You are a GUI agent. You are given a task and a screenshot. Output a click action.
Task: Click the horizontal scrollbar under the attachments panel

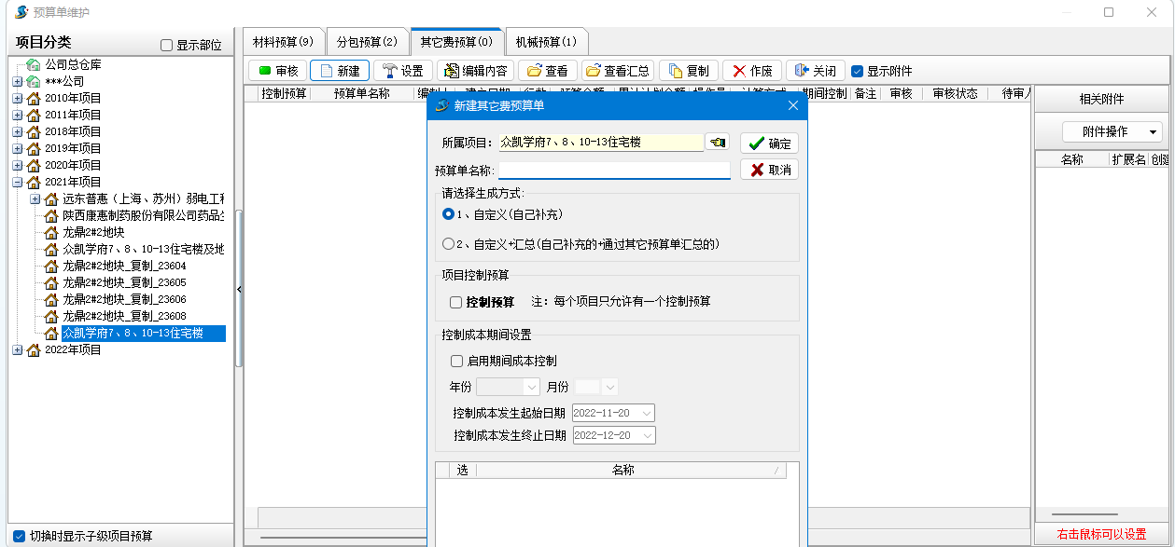click(x=1084, y=514)
